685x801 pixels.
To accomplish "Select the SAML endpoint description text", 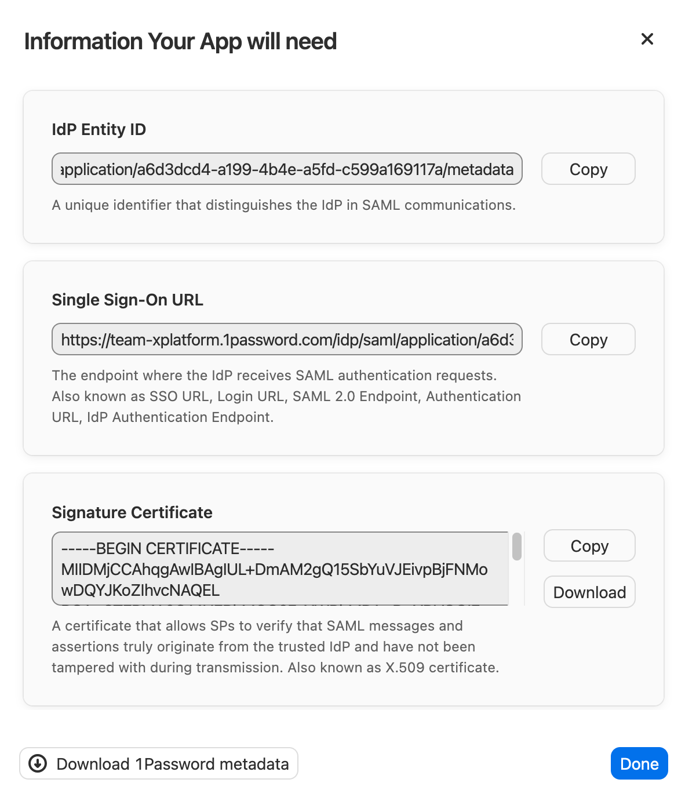I will 287,396.
